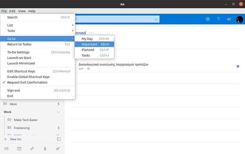Open People from the bottom bar
Screen dimensions: 245x154
(32, 149)
